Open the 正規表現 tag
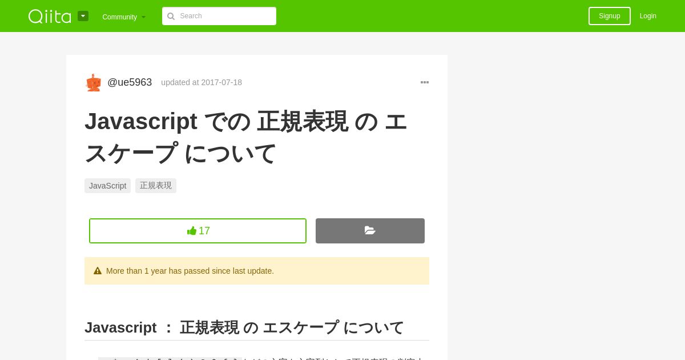 point(156,186)
